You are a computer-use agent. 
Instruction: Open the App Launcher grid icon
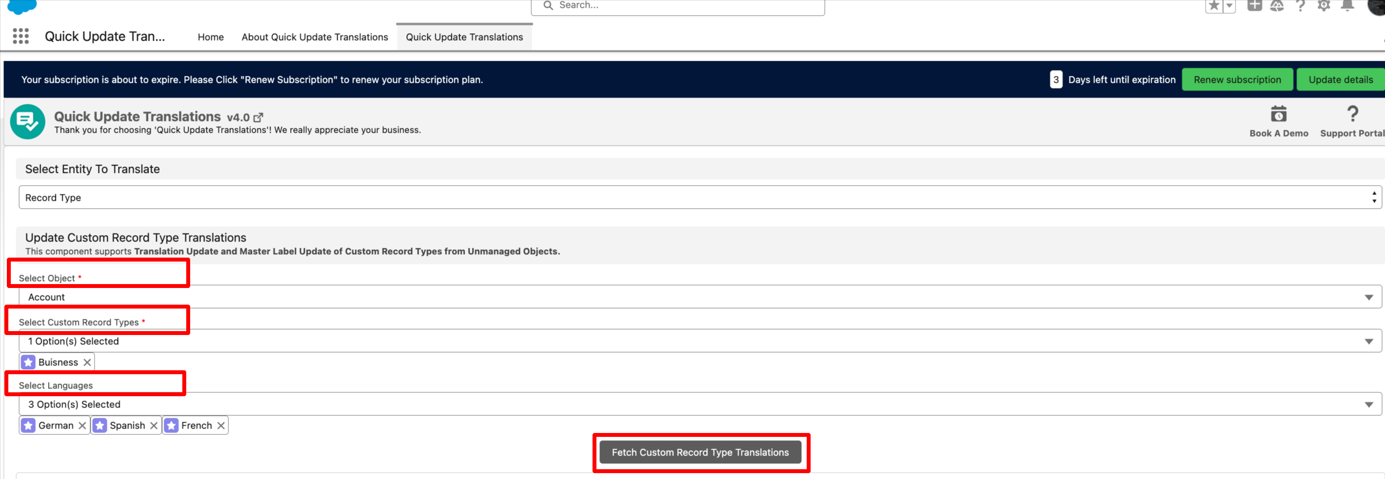coord(21,36)
